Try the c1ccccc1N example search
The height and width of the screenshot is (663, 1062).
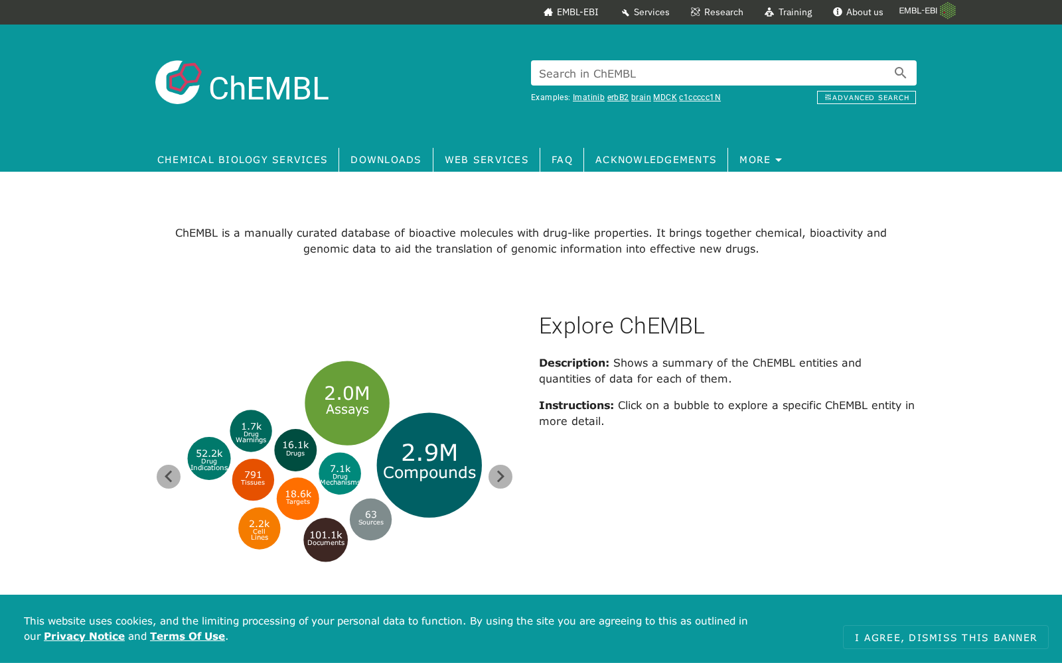tap(700, 97)
